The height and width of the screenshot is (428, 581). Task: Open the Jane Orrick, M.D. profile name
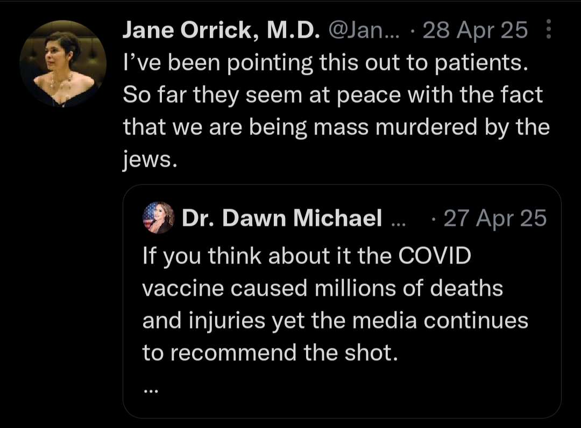pyautogui.click(x=221, y=31)
